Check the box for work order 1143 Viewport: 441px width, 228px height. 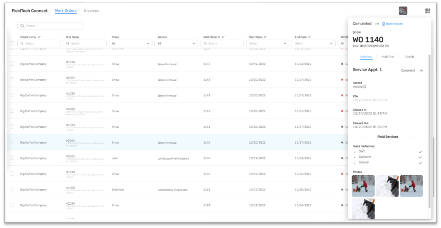coord(12,95)
